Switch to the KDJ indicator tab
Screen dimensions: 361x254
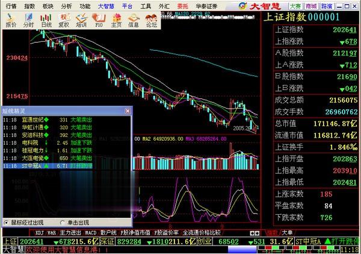[39, 233]
